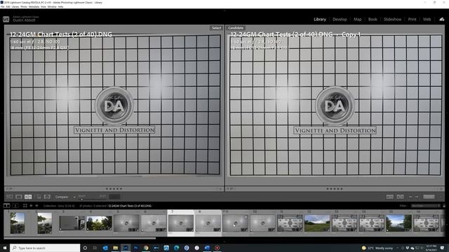The width and height of the screenshot is (449, 252).
Task: Open the Metadata menu
Action: (34, 6)
